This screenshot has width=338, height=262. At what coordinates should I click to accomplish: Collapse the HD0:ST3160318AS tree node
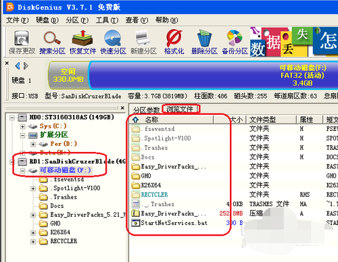12,117
